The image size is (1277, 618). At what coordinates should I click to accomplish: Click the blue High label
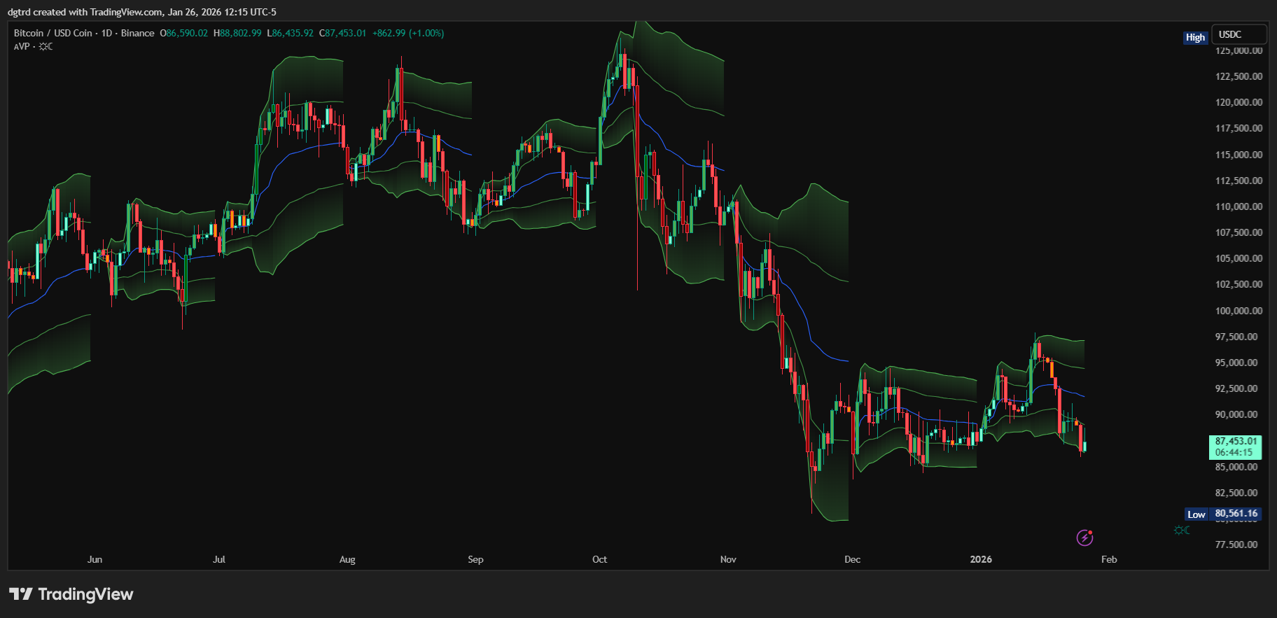[1195, 38]
